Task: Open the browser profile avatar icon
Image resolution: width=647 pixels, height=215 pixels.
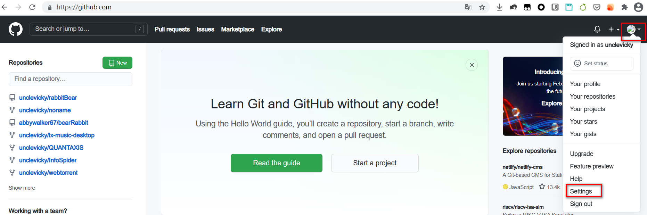Action: point(638,7)
